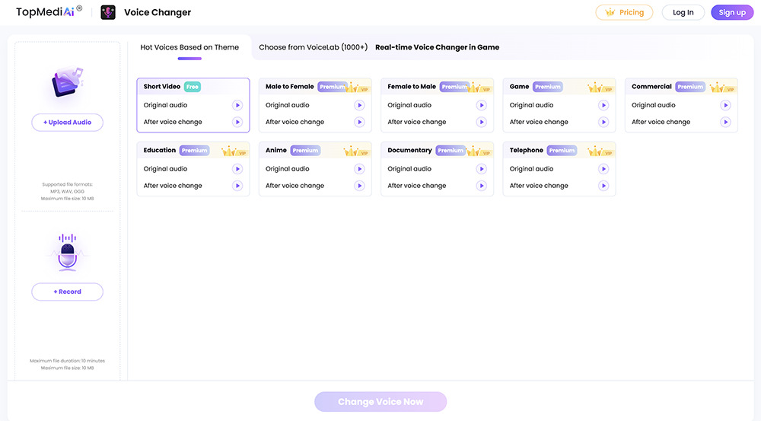The height and width of the screenshot is (421, 761).
Task: Play Short Video original audio sample
Action: click(237, 106)
